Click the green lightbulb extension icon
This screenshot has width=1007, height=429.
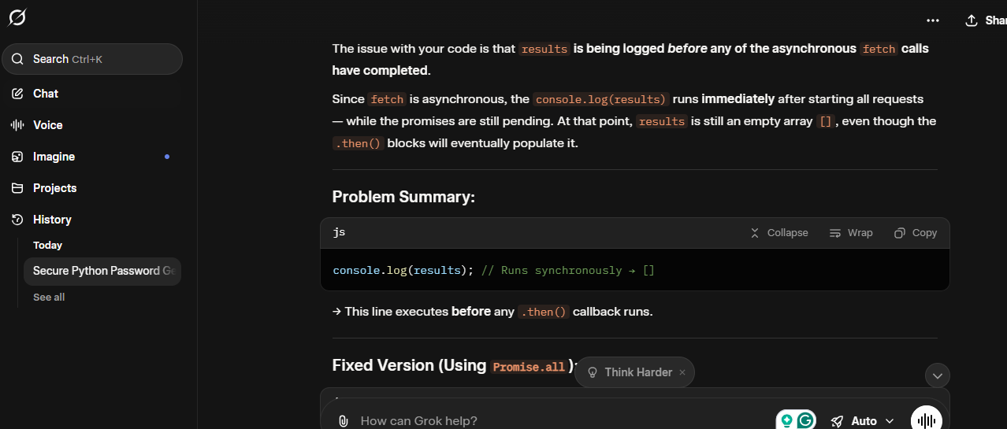coord(786,420)
